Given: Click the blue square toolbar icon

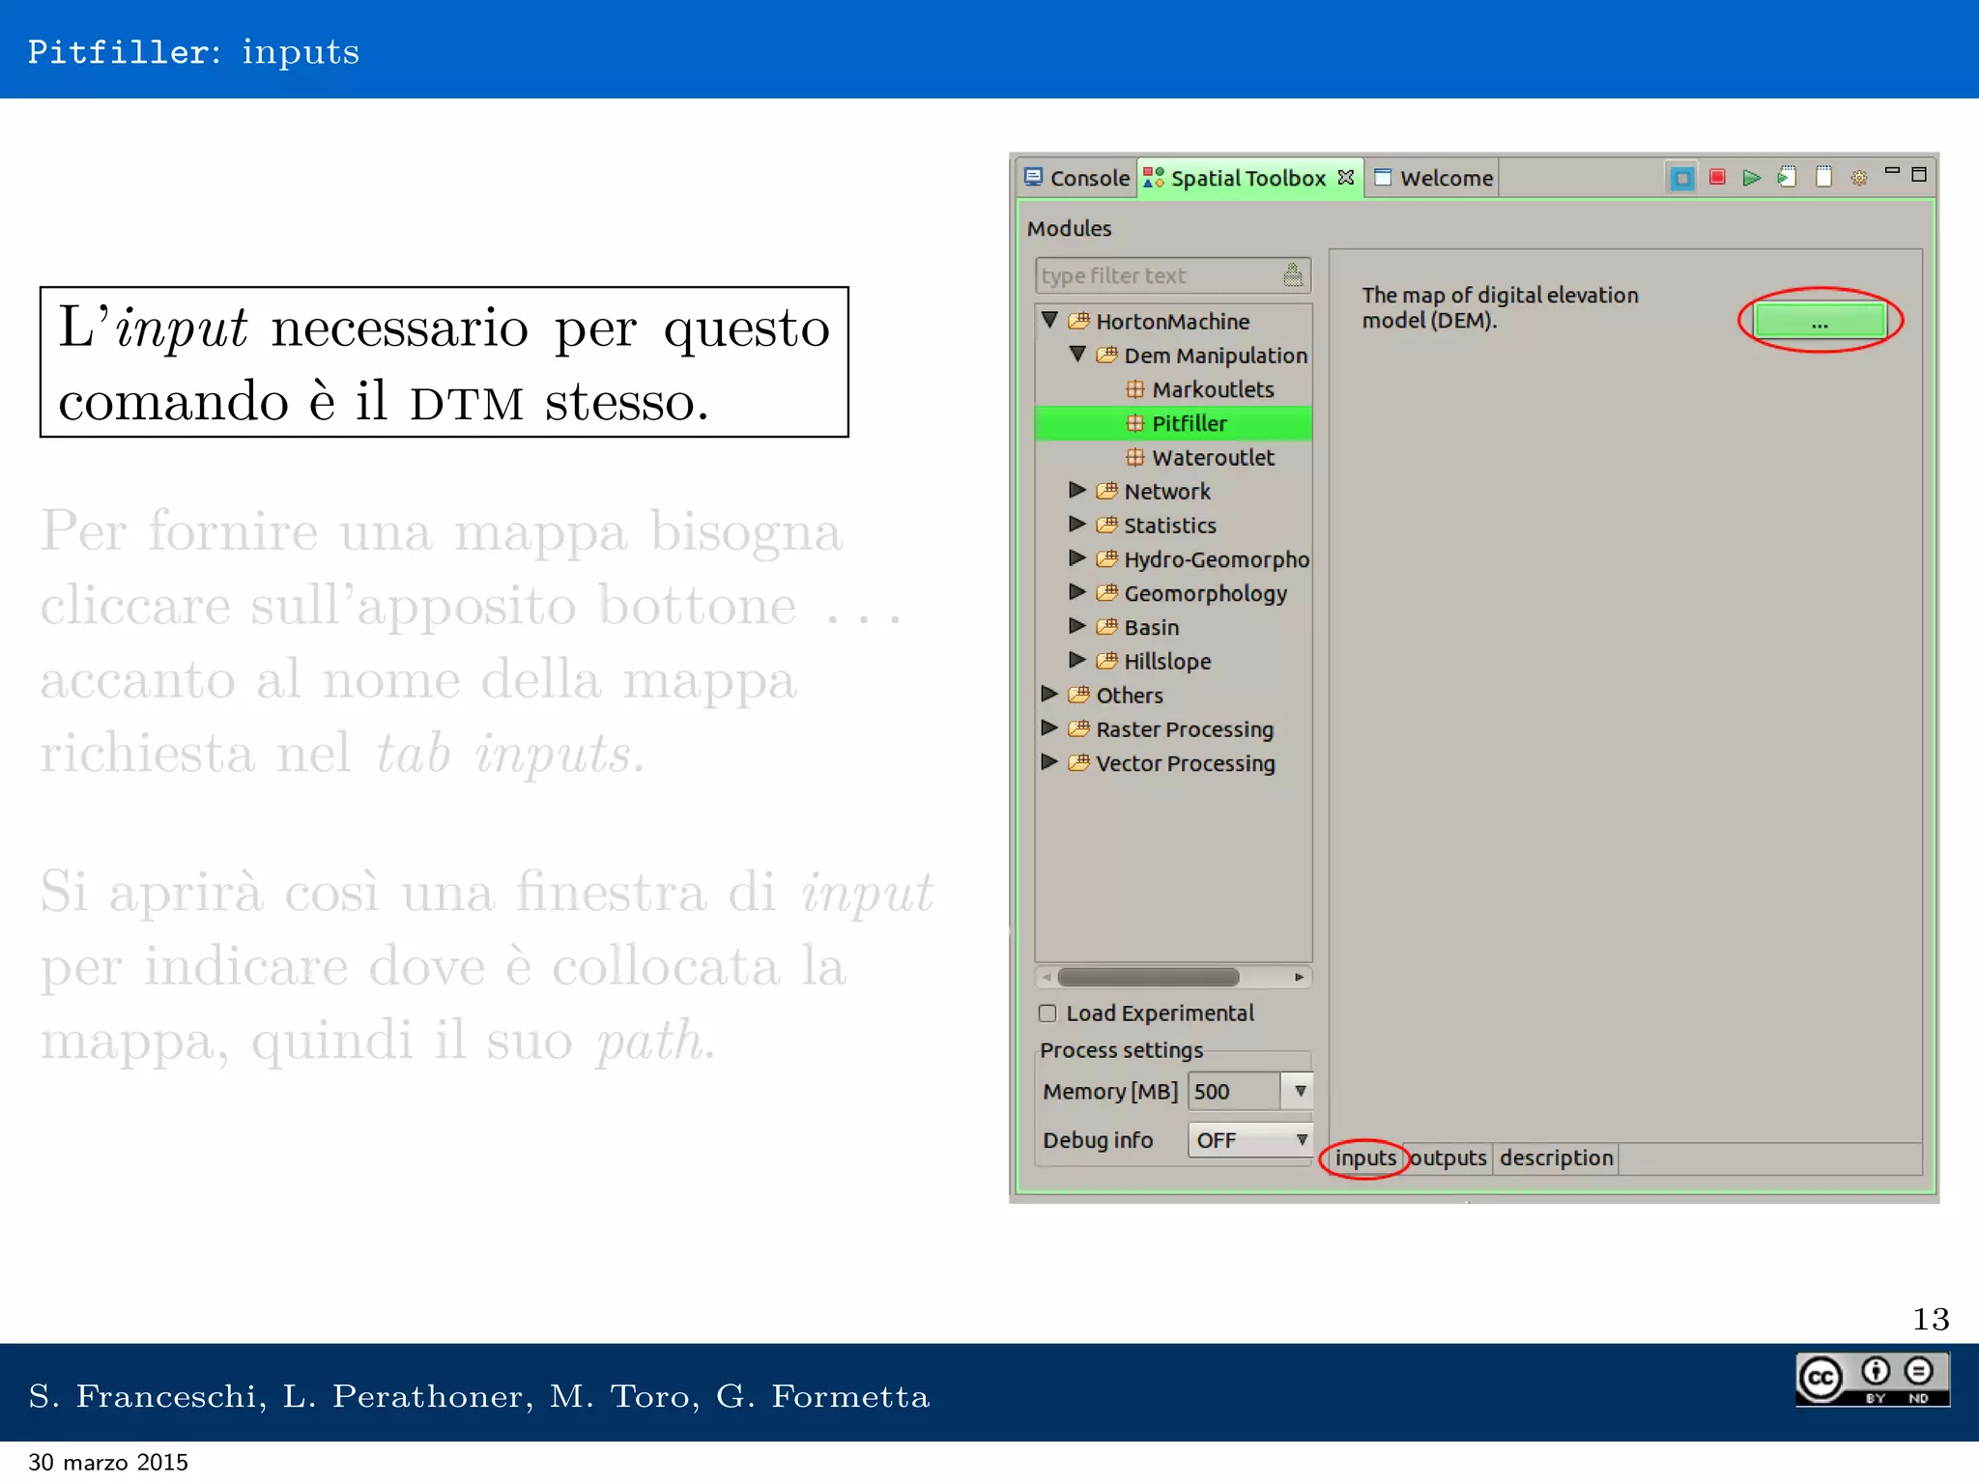Looking at the screenshot, I should (1681, 178).
